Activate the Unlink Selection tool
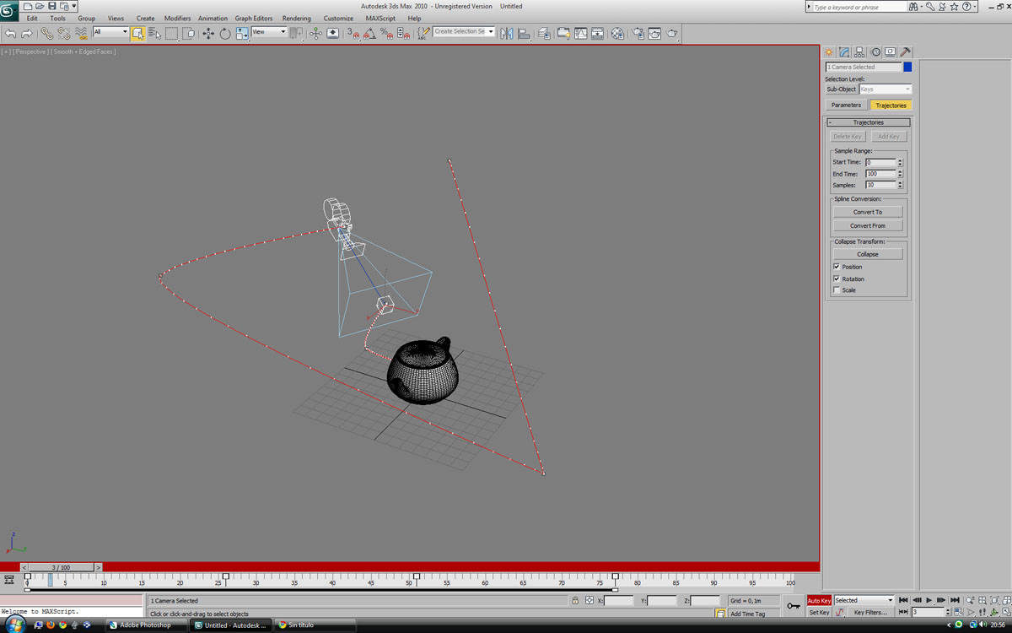1012x633 pixels. (x=64, y=33)
